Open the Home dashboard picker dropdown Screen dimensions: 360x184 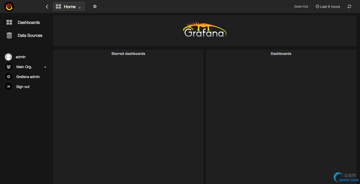pos(69,7)
